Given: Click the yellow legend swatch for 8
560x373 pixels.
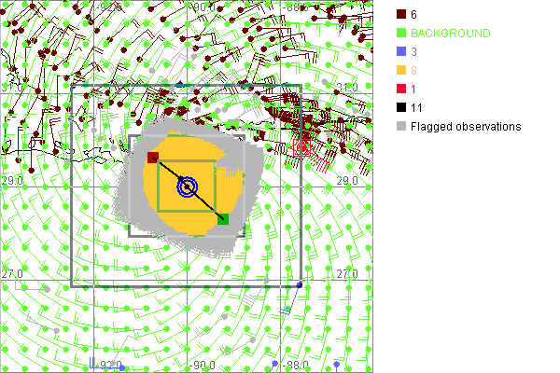Looking at the screenshot, I should [401, 70].
